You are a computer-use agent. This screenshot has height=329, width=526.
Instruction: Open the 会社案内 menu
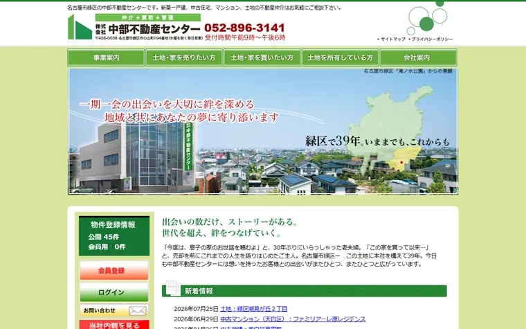[x=418, y=57]
